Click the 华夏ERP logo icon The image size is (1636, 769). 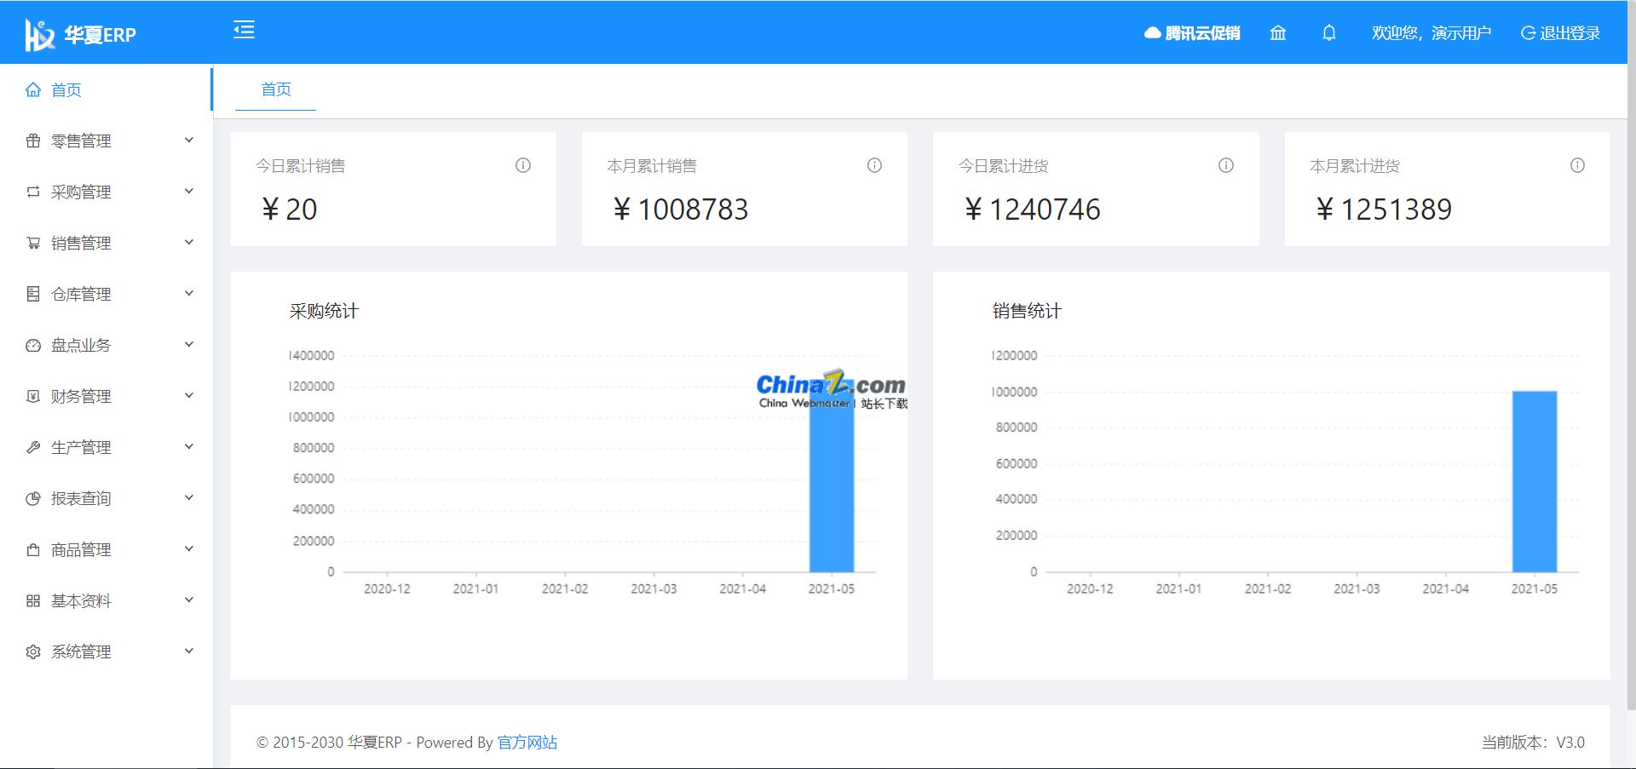click(x=40, y=34)
